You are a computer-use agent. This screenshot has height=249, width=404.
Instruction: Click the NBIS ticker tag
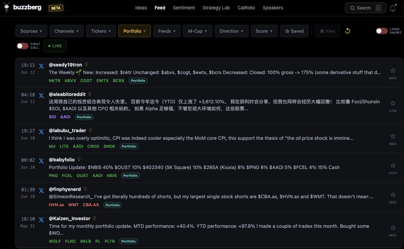pos(112,176)
